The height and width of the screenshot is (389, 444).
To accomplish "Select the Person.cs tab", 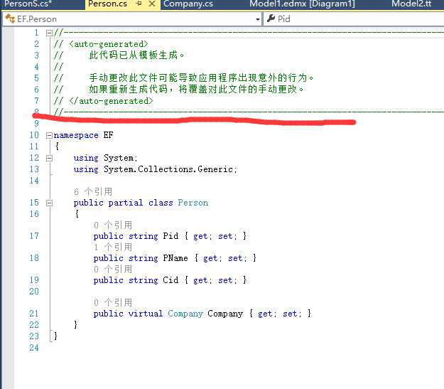I will click(107, 4).
